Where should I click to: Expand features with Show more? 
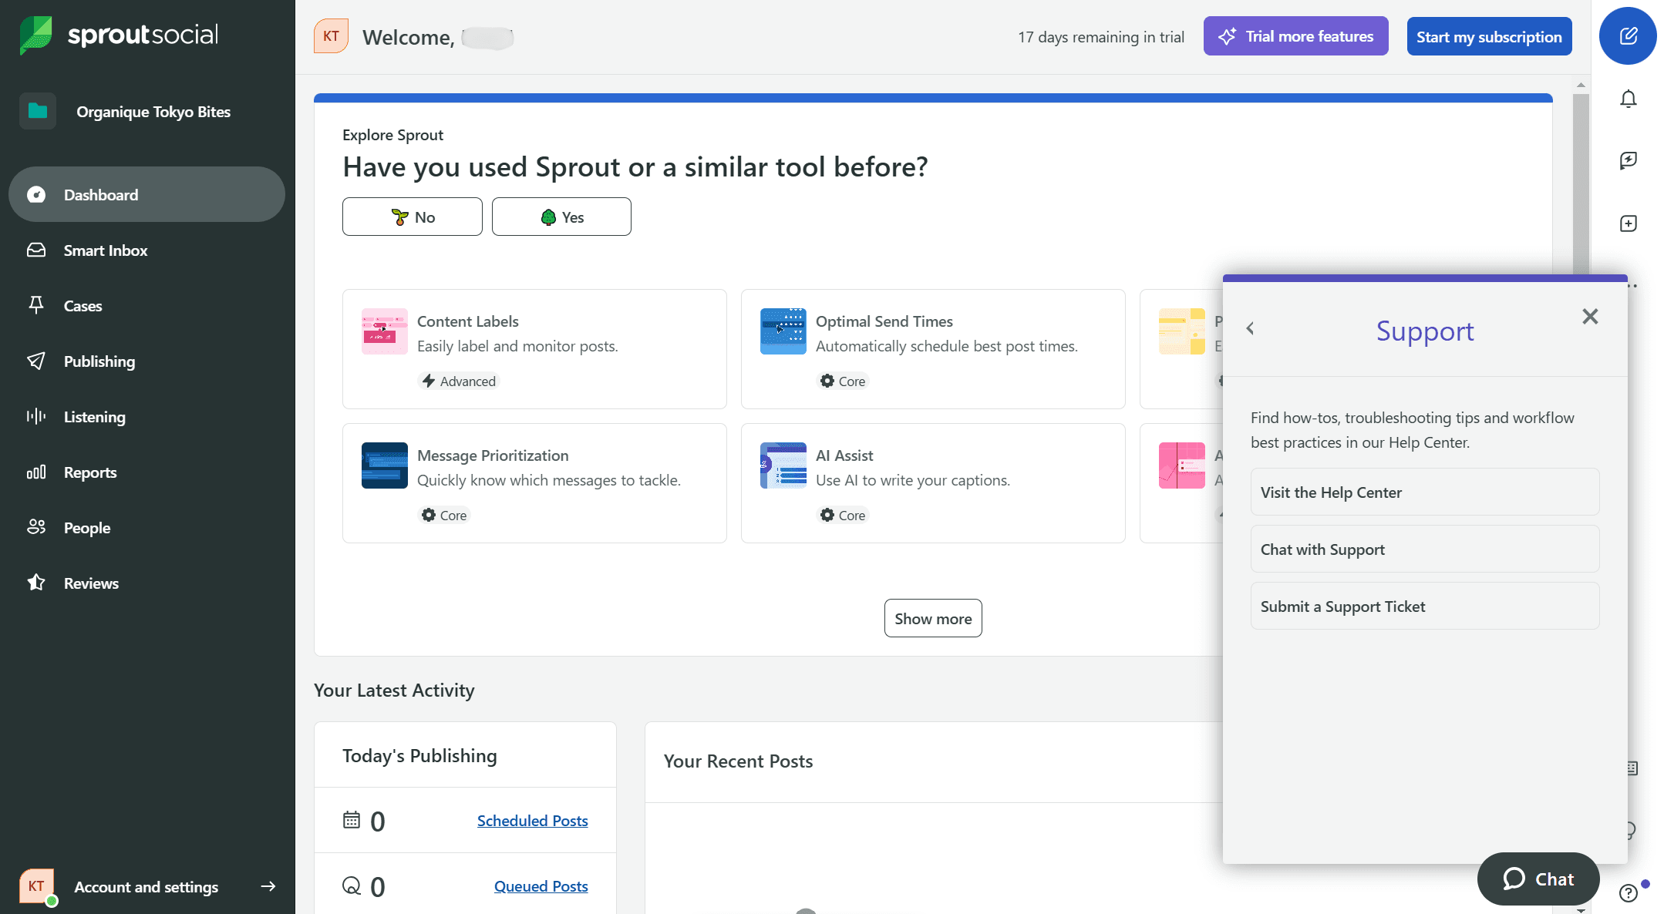point(932,619)
